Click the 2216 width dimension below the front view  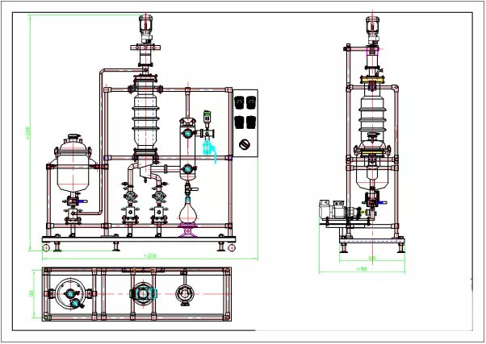click(149, 256)
